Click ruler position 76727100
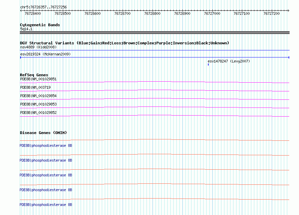This screenshot has width=299, height=215. pyautogui.click(x=242, y=13)
